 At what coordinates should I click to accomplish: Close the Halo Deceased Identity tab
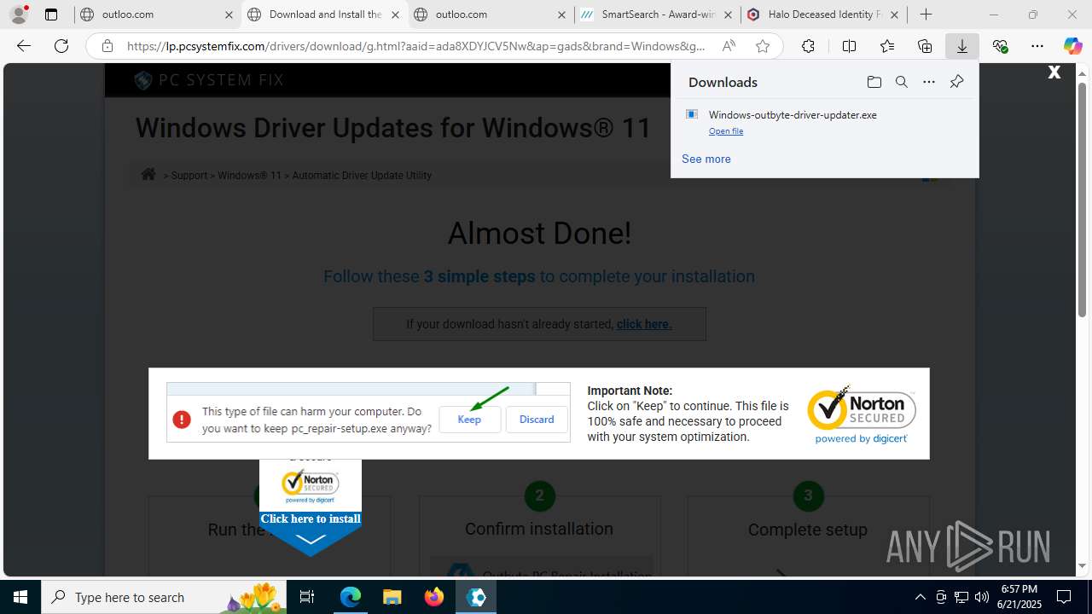(x=894, y=14)
